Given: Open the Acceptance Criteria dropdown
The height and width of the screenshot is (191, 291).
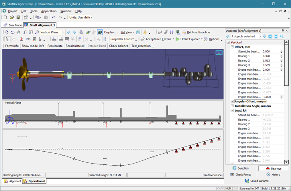Looking at the screenshot, I should coord(157,39).
